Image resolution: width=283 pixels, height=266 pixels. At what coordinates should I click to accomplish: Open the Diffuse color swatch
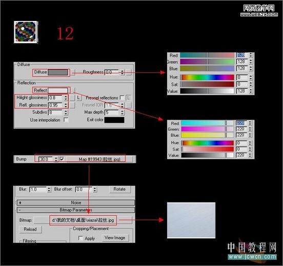58,73
